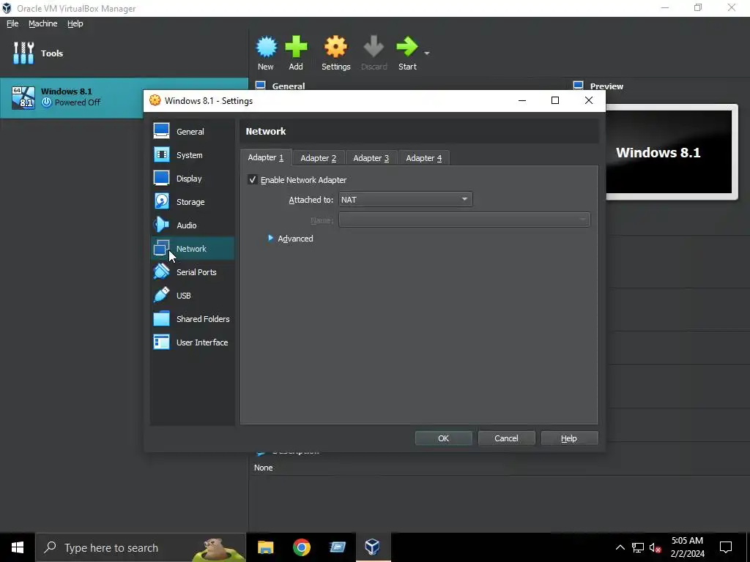This screenshot has height=562, width=750.
Task: Switch to the Adapter 2 tab
Action: pyautogui.click(x=318, y=158)
